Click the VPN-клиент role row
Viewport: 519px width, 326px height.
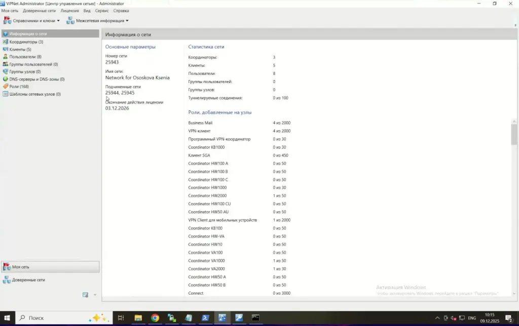(239, 131)
